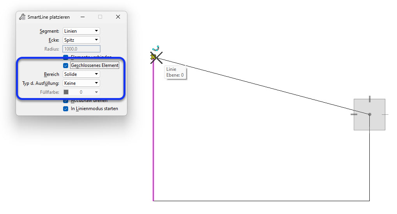
Task: Click the AccuDraw compass origin dot
Action: pyautogui.click(x=370, y=115)
